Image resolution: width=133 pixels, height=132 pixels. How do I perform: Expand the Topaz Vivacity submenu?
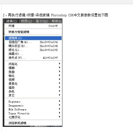[33, 113]
